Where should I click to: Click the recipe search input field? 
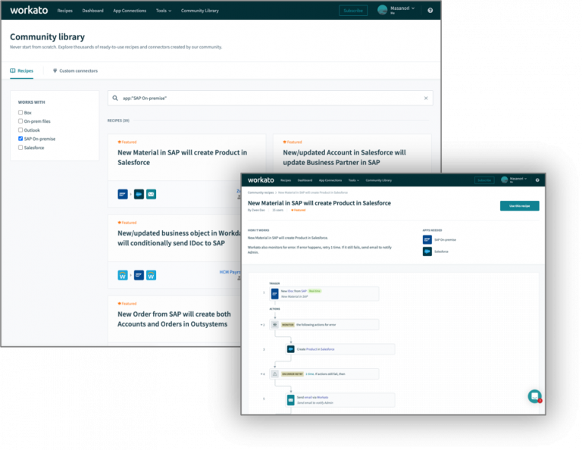point(271,98)
